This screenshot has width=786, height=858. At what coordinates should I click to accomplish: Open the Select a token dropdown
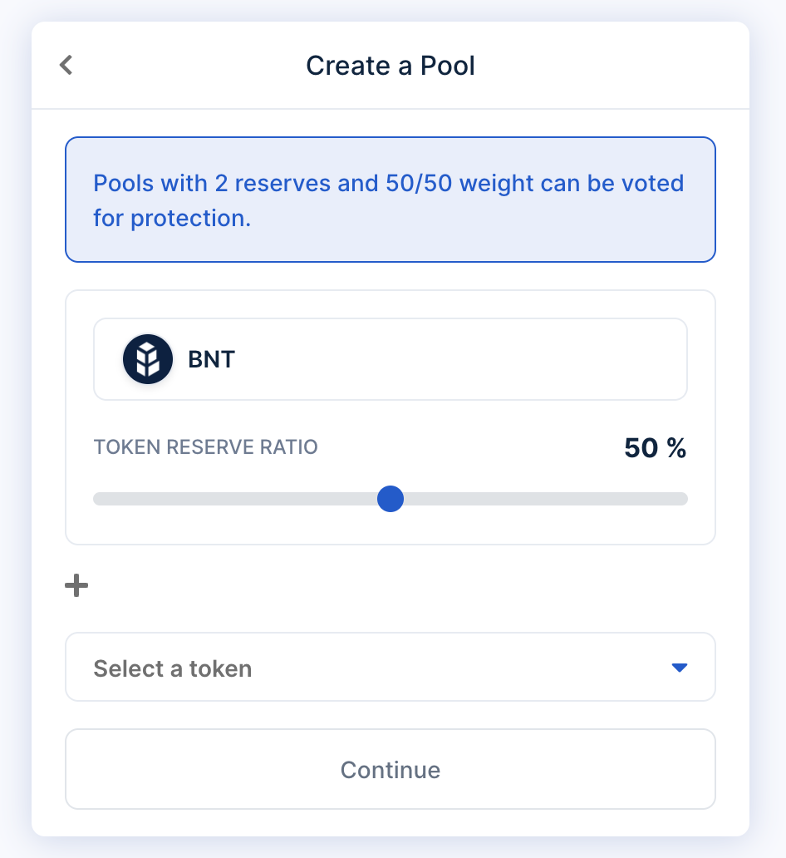click(391, 667)
